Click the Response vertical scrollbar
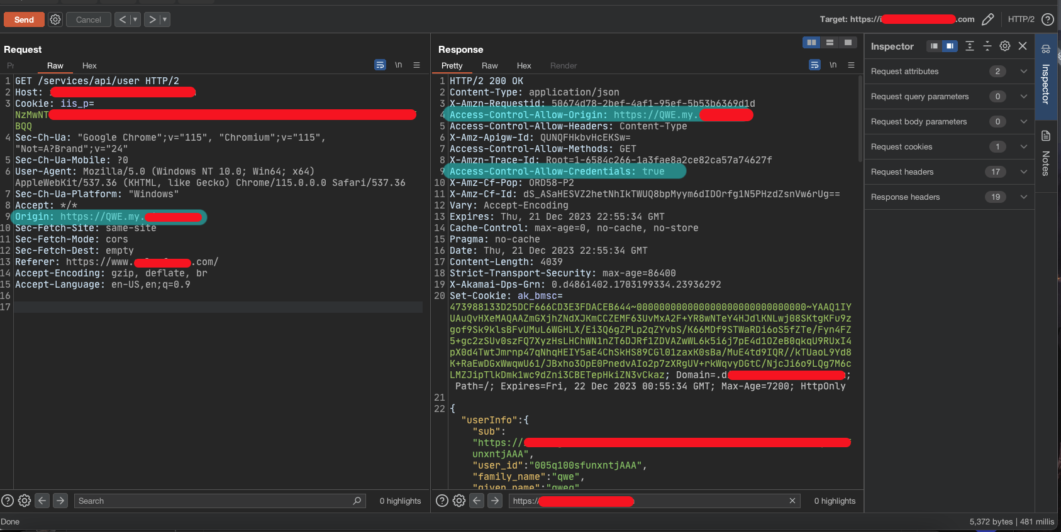This screenshot has height=532, width=1061. tap(860, 119)
